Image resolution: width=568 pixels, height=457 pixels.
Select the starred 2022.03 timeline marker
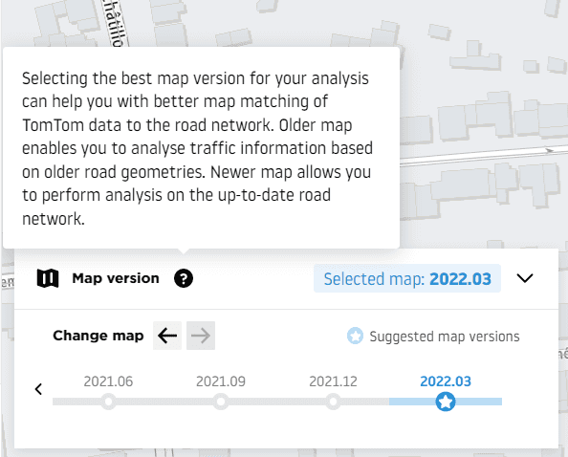coord(446,402)
